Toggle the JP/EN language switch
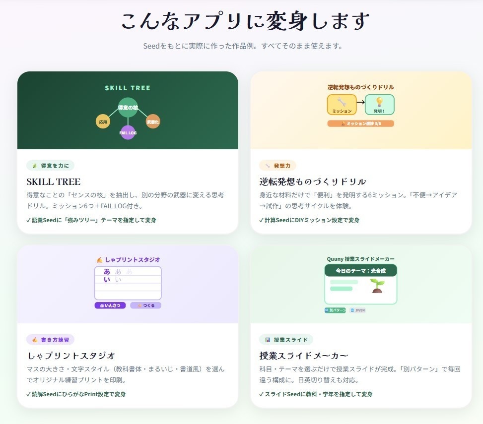This screenshot has height=424, width=483. 358,309
